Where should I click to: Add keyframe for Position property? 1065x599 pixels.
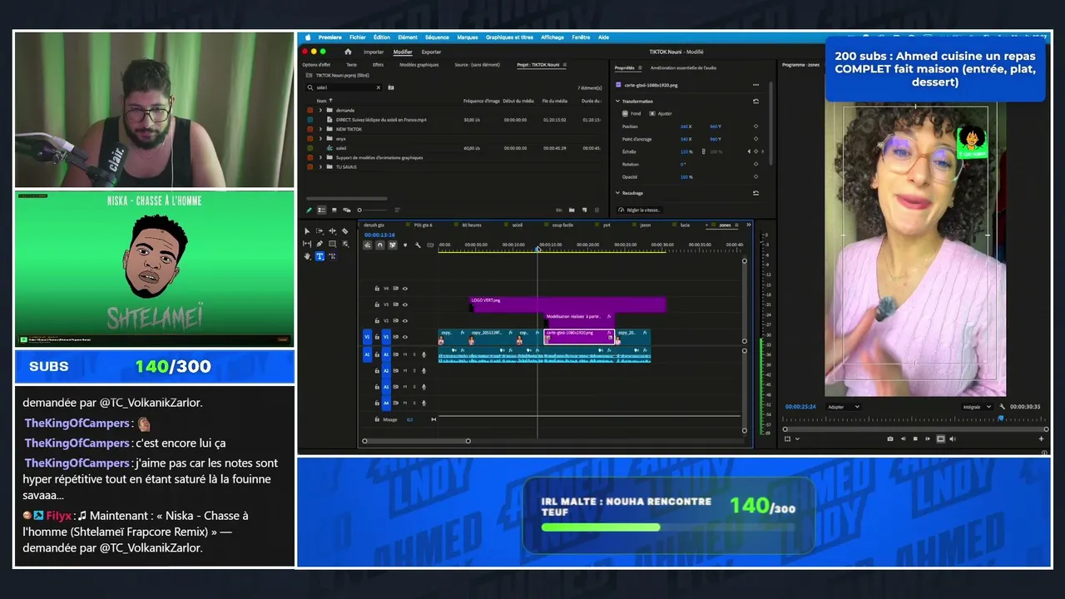click(x=755, y=126)
